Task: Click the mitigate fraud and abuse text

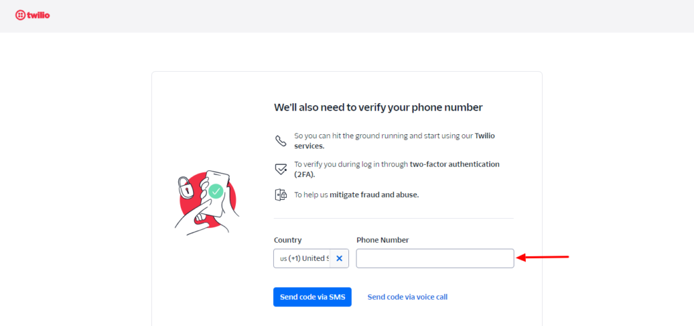Action: click(x=374, y=195)
